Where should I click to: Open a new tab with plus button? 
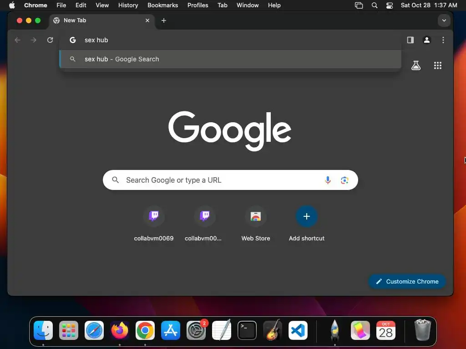point(164,20)
